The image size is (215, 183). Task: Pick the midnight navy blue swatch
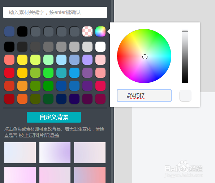pyautogui.click(x=61, y=99)
